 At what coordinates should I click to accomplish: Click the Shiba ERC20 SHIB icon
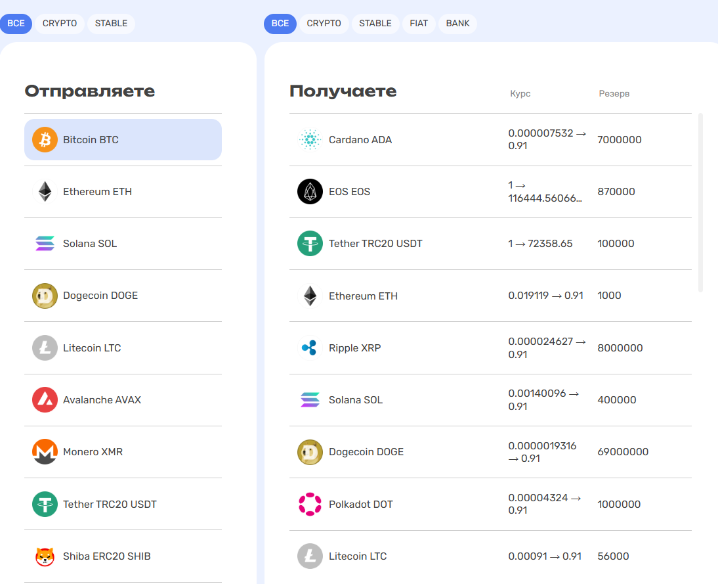pos(45,556)
